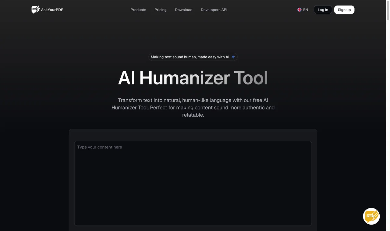This screenshot has width=390, height=231.
Task: Focus the 'Type your content here' text area
Action: [x=193, y=183]
